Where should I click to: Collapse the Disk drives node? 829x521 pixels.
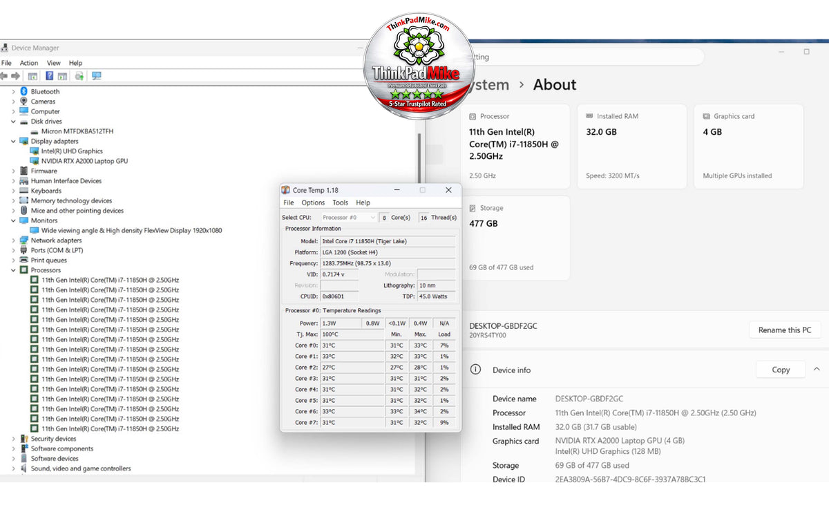(13, 122)
